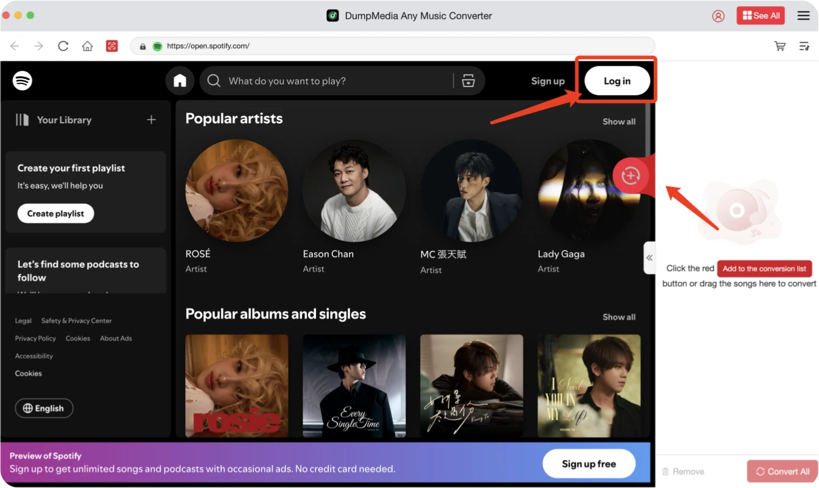
Task: Open Safety & Privacy Center link
Action: click(x=77, y=321)
